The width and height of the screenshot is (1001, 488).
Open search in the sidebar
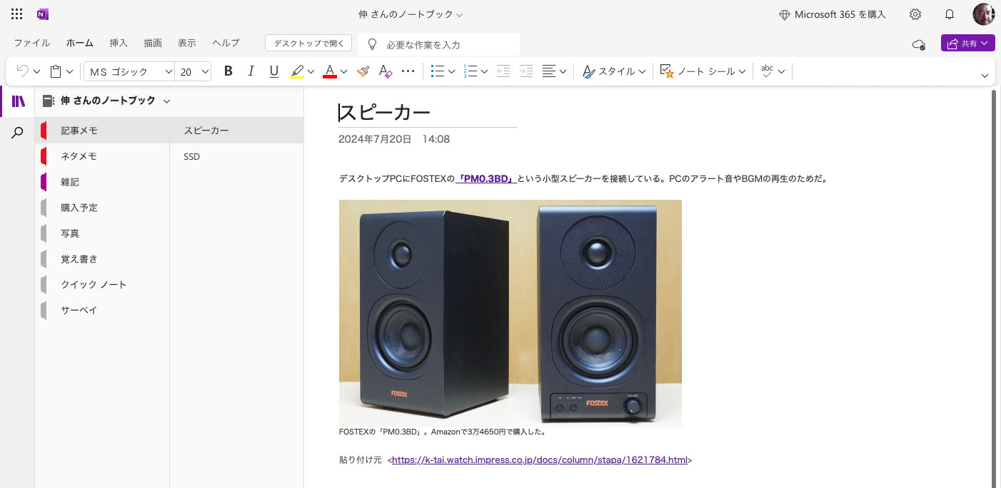tap(17, 132)
